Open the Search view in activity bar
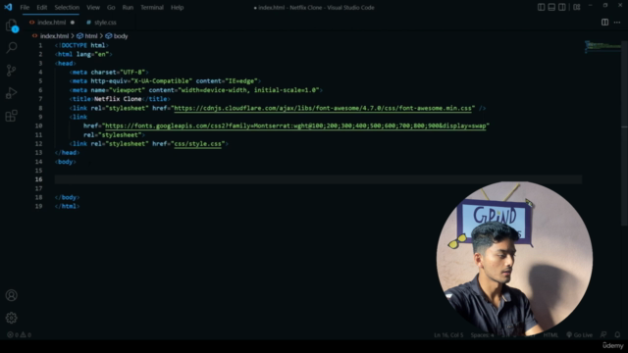Image resolution: width=628 pixels, height=353 pixels. point(11,48)
